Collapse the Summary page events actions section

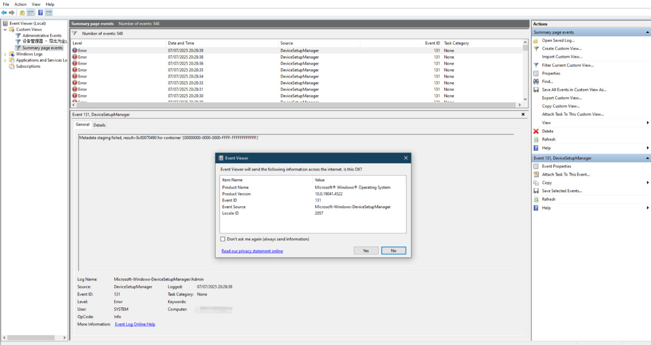647,32
